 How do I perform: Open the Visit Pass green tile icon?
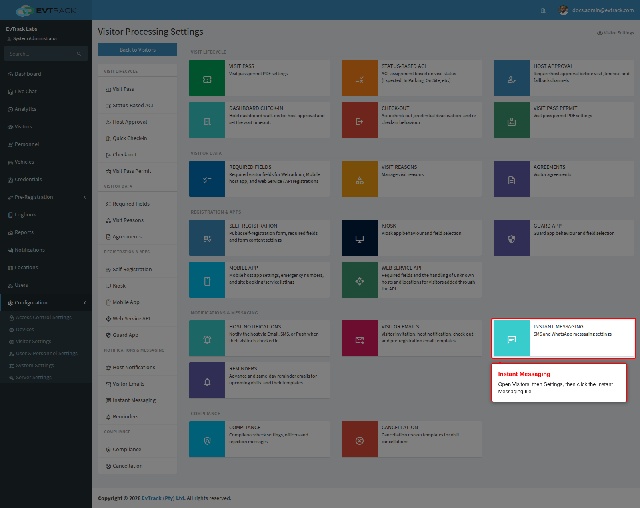click(x=207, y=78)
